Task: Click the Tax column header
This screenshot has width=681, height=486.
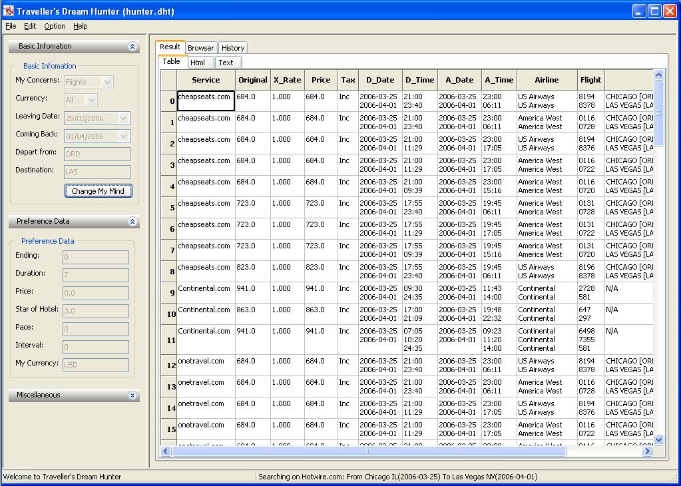Action: point(348,80)
